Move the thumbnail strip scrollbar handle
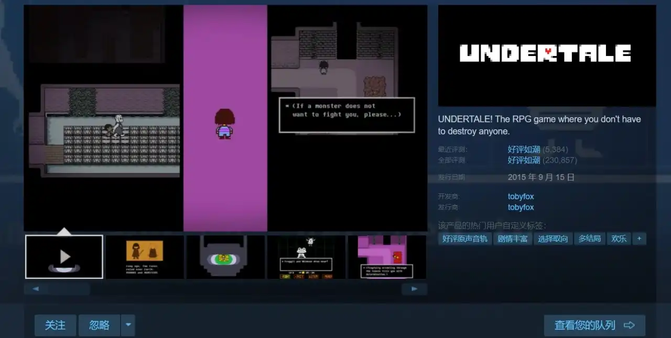Screen dimensions: 671x338 pyautogui.click(x=69, y=289)
